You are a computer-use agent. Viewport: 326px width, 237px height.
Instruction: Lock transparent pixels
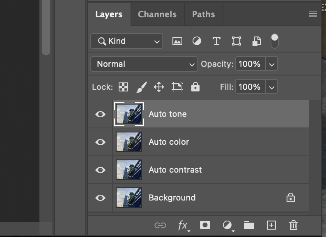pos(123,87)
